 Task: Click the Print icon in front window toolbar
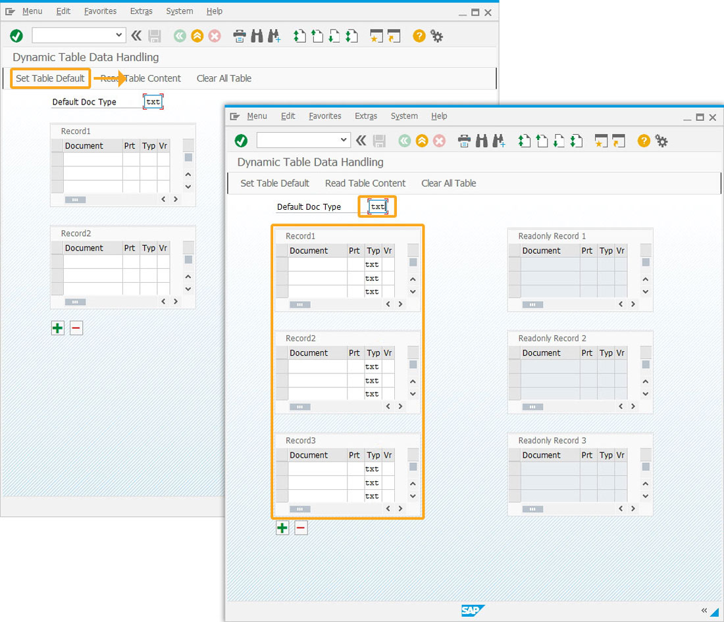pos(464,141)
